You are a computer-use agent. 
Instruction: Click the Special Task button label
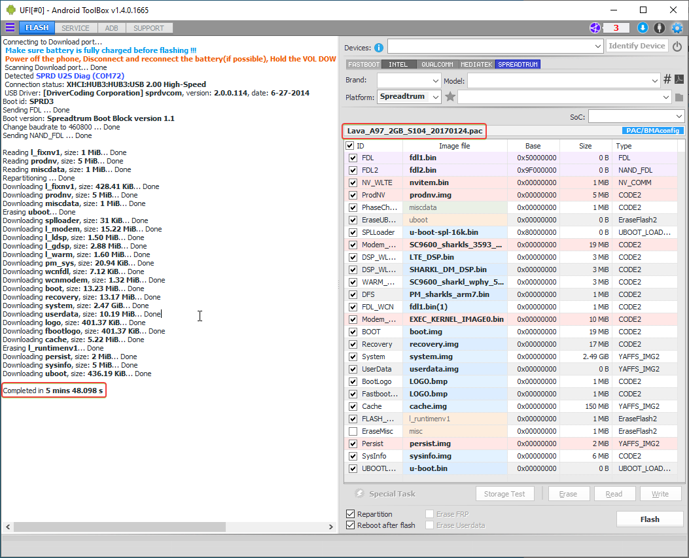392,494
